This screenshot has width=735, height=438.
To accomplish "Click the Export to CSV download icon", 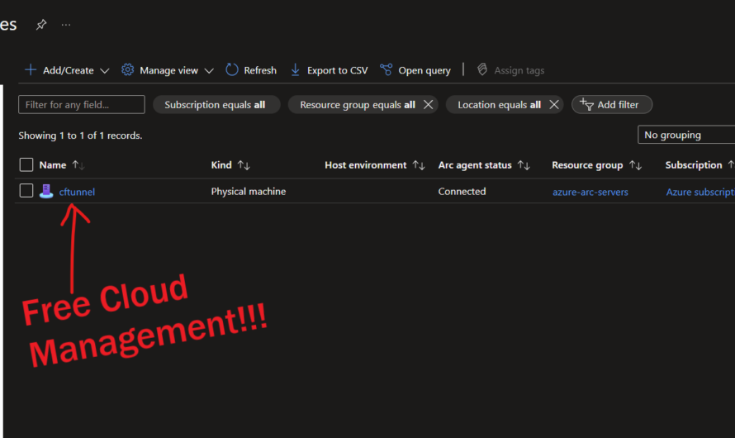I will (x=296, y=70).
